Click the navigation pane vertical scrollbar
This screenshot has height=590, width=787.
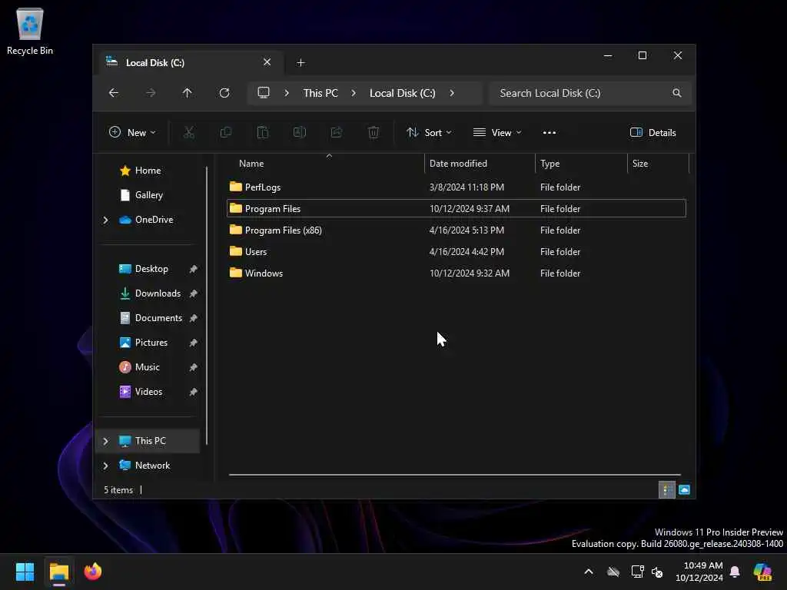point(207,306)
